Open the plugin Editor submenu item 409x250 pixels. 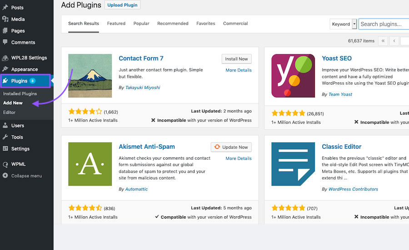click(x=9, y=112)
